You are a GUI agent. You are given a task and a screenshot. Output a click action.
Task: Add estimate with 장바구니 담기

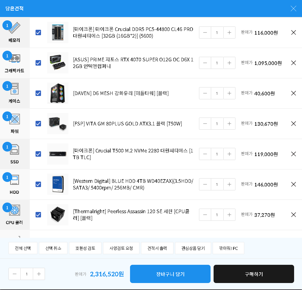tap(170, 274)
